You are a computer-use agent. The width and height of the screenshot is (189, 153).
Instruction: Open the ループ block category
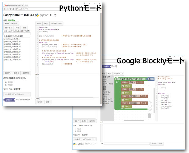pos(105,79)
